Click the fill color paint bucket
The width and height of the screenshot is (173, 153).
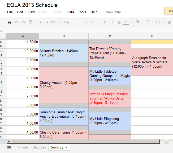pos(138,22)
